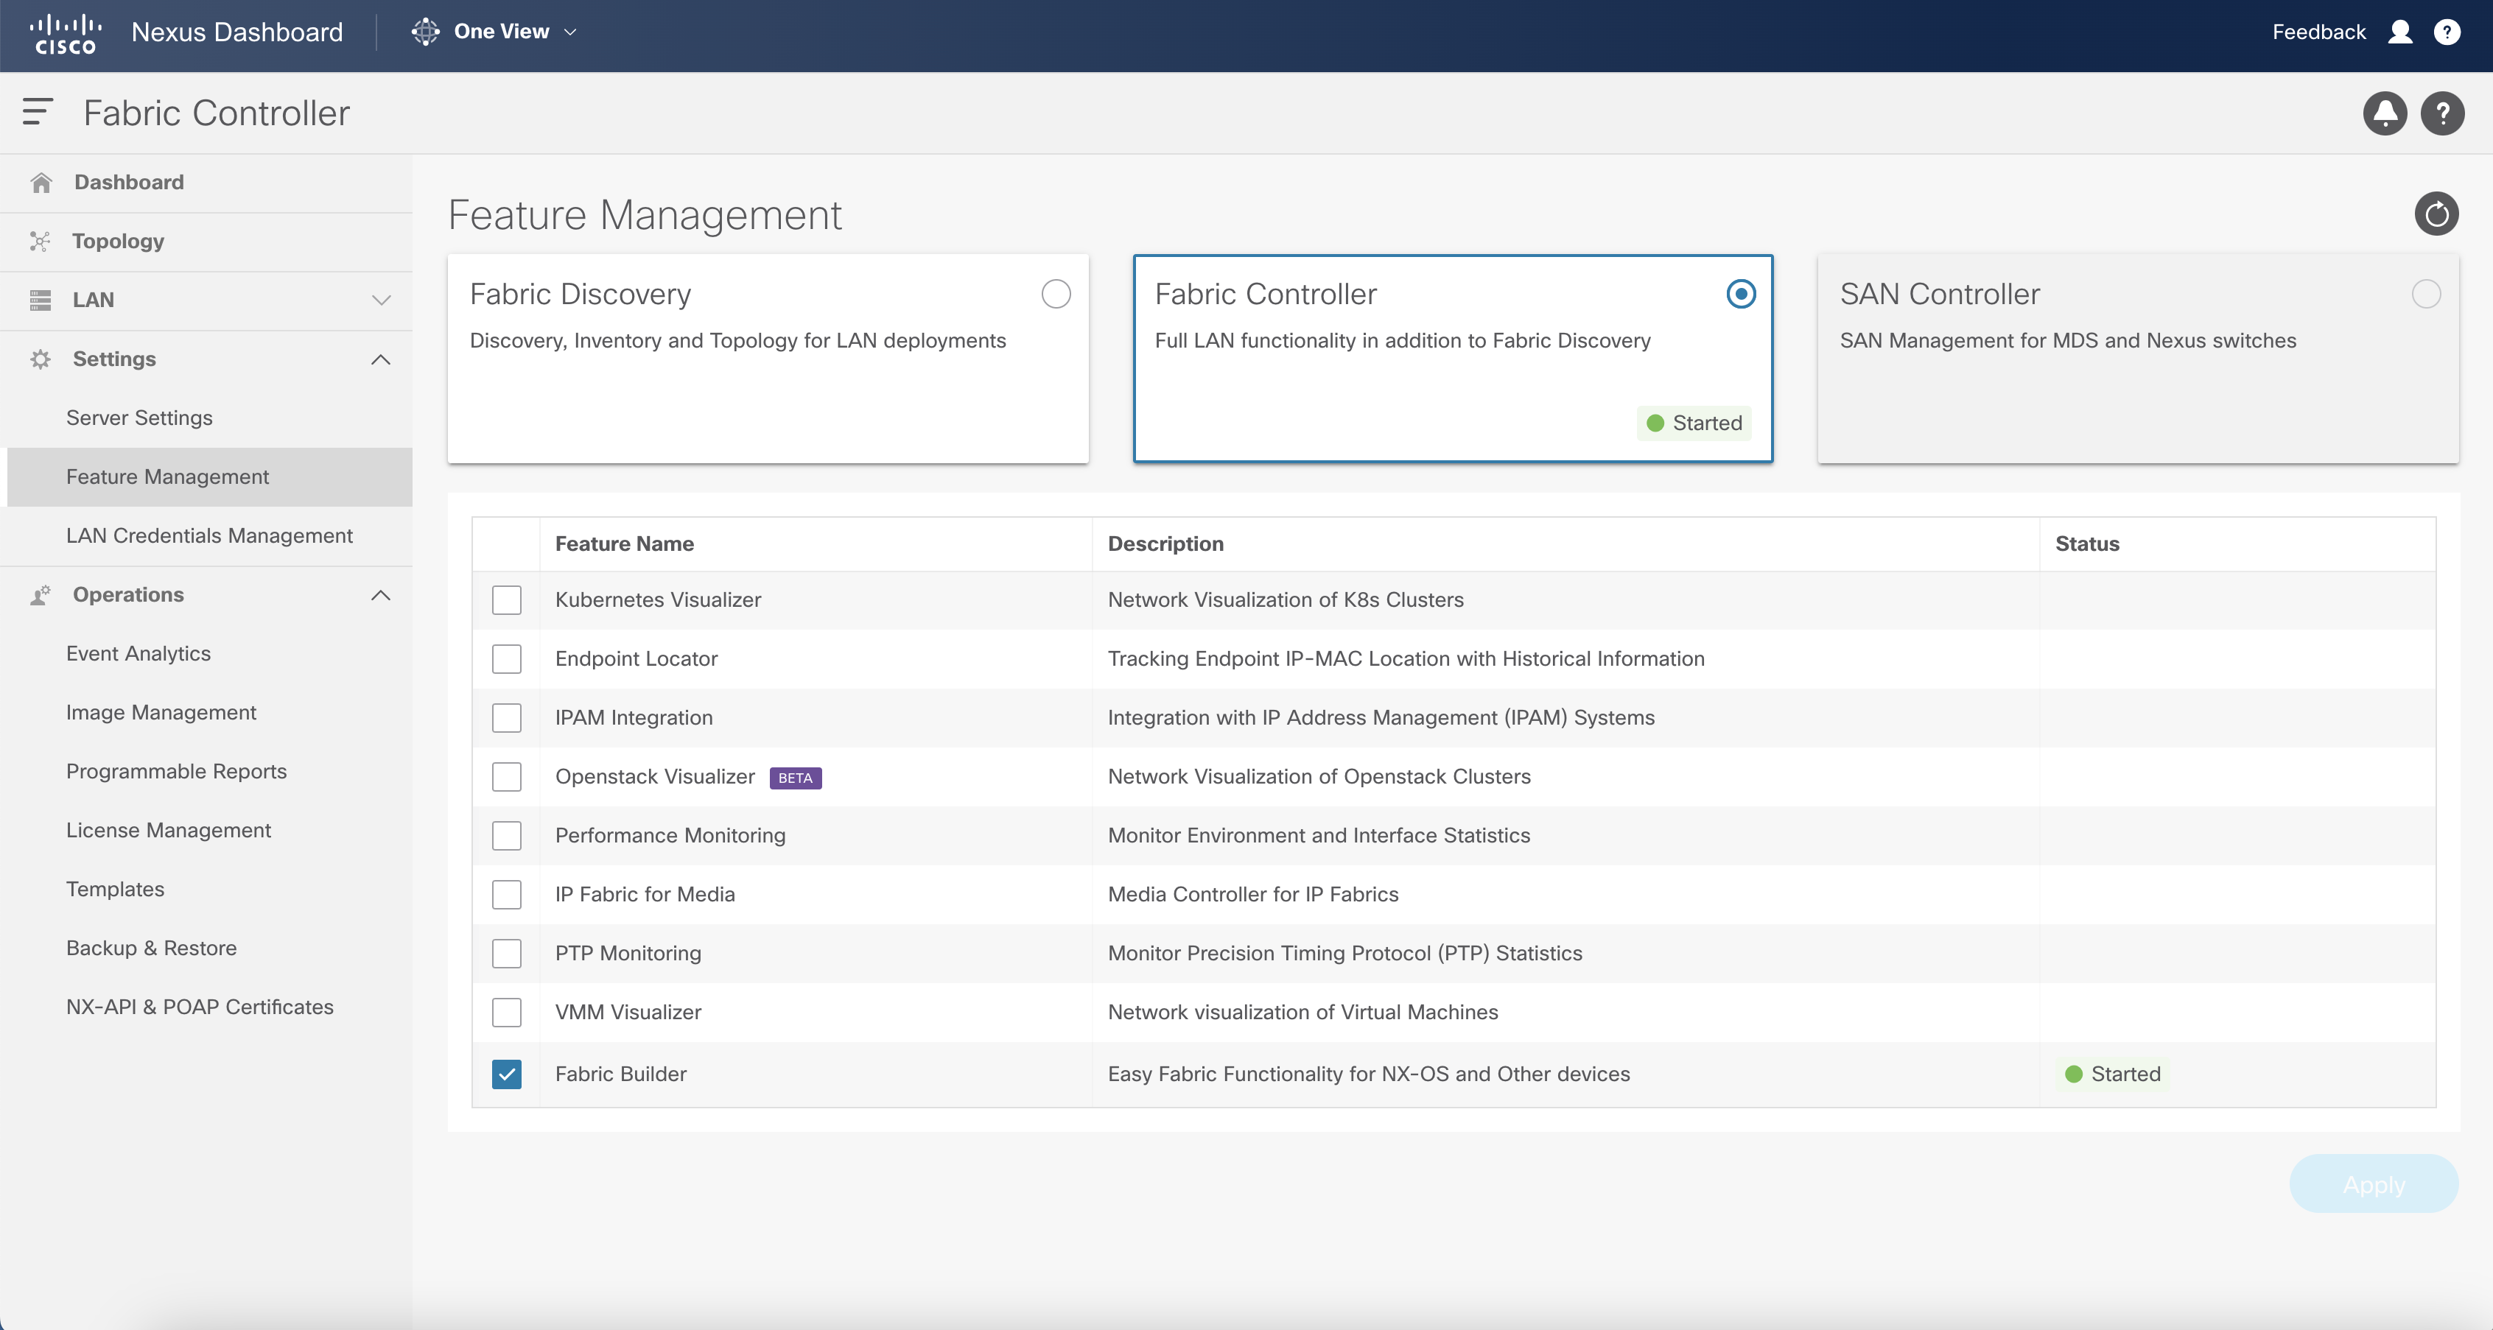
Task: Click the top bar help icon
Action: coord(2447,32)
